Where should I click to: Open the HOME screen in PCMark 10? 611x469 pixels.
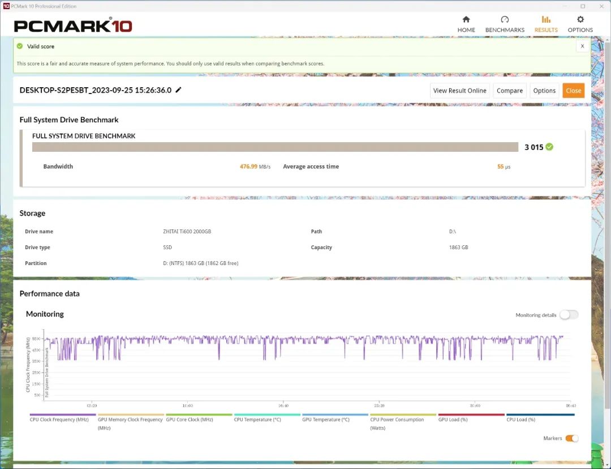(466, 24)
